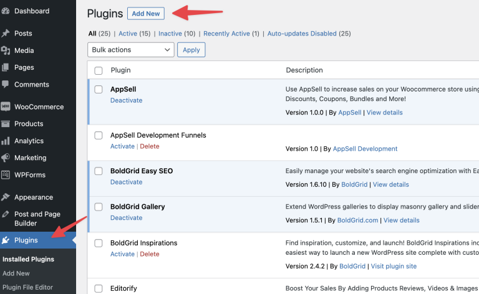The image size is (479, 294).
Task: Check the BoldGrid Easy SEO checkbox
Action: (99, 171)
